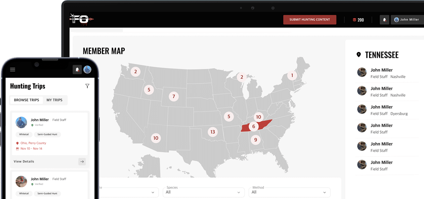
Task: Click the Submit Hunting Content button
Action: coord(310,19)
